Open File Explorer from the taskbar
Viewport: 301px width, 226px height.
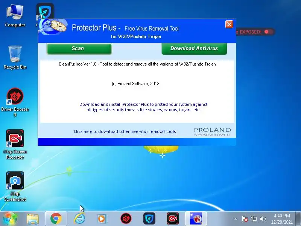click(33, 219)
